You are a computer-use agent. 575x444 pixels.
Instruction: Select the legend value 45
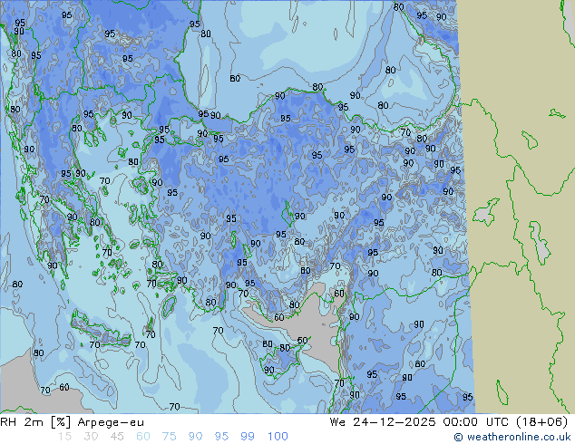[x=117, y=437]
